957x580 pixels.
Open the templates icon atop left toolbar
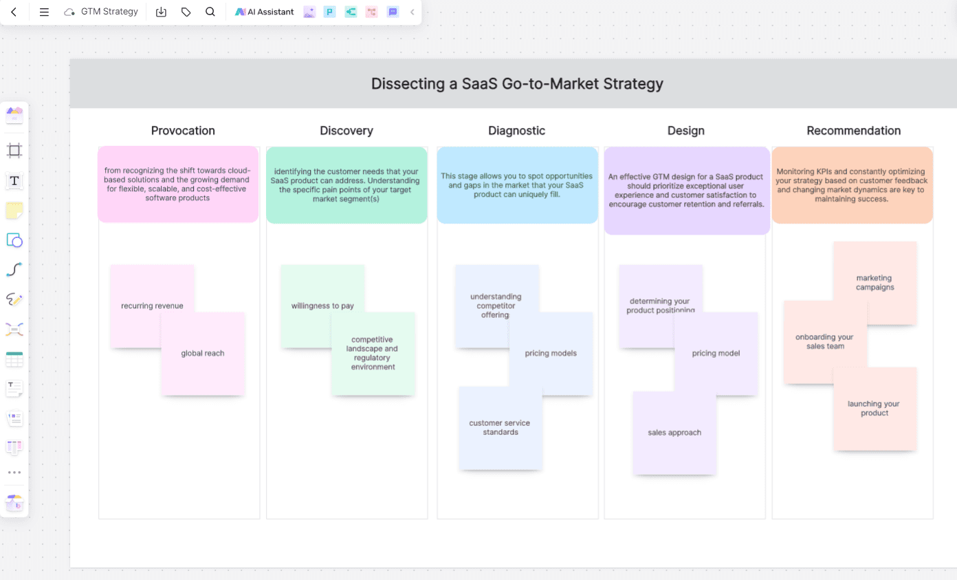(14, 115)
